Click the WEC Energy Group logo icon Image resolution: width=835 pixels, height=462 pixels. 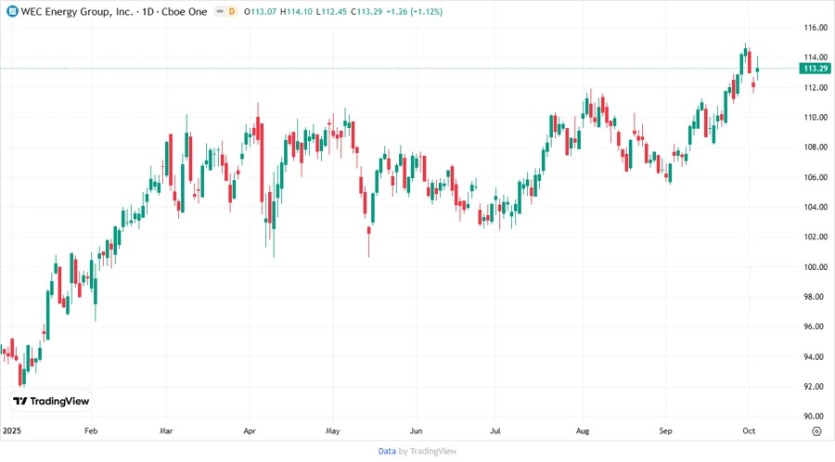[12, 12]
